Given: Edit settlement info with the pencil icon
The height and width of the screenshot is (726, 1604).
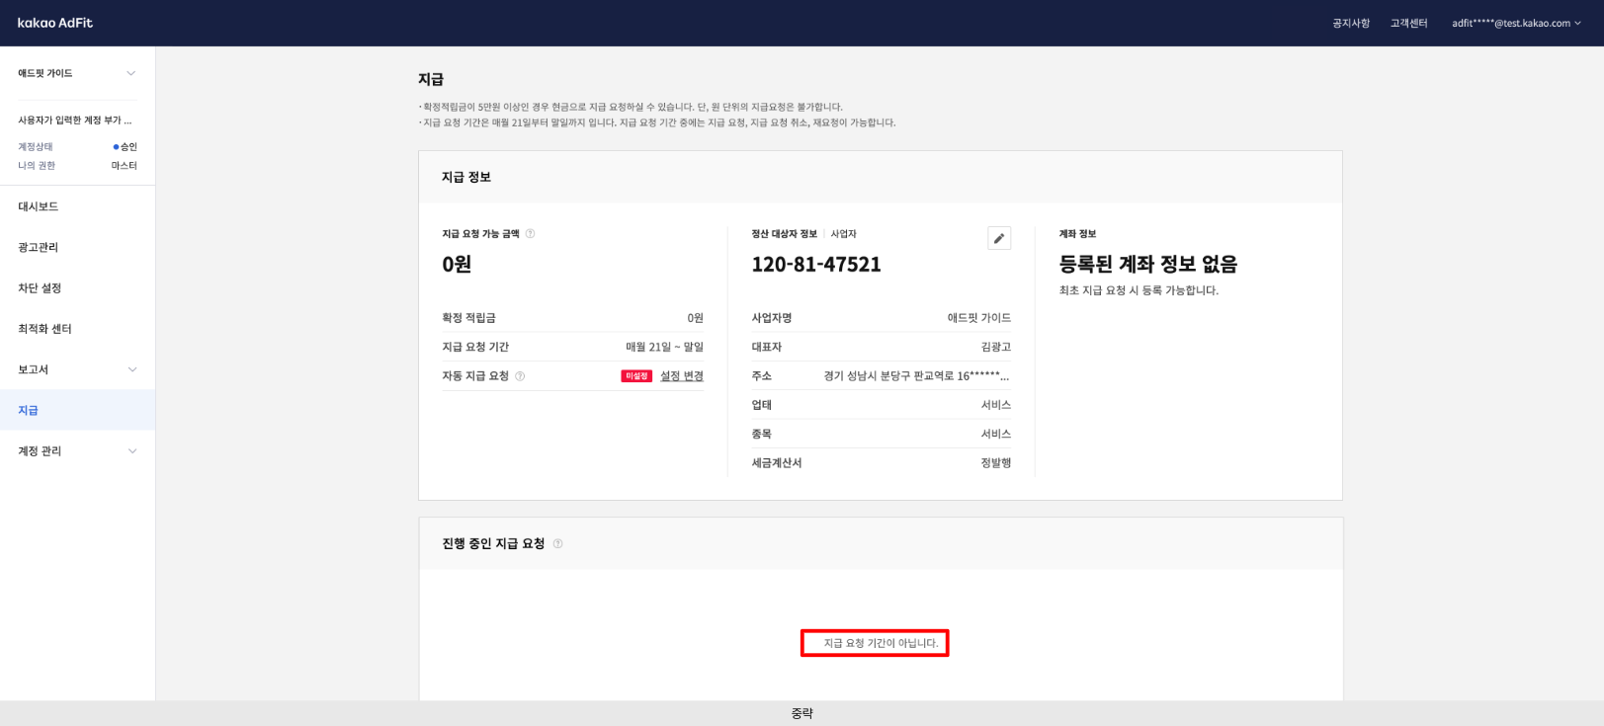Looking at the screenshot, I should (999, 238).
